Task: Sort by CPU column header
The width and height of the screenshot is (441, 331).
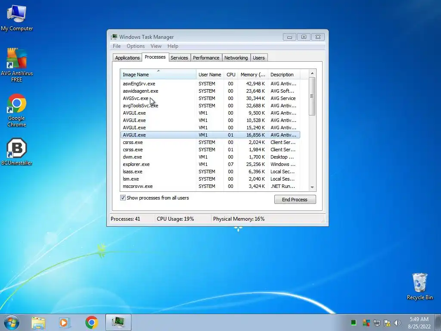Action: pos(231,74)
